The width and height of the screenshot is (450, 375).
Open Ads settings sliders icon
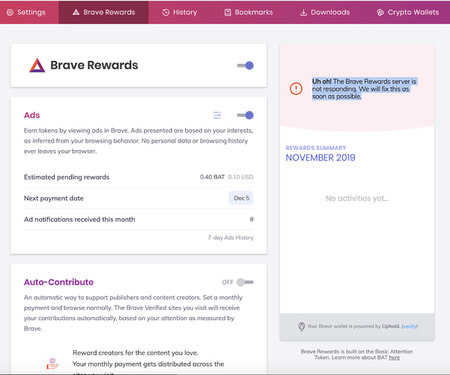[217, 115]
